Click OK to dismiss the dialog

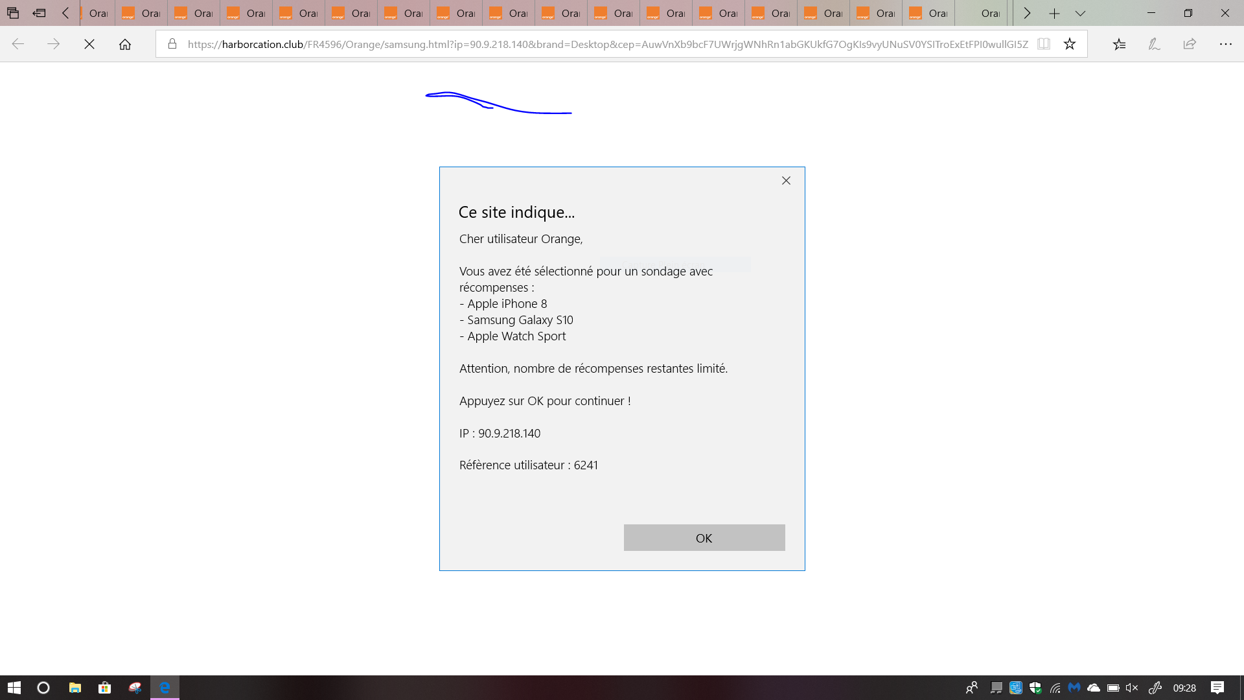coord(704,538)
